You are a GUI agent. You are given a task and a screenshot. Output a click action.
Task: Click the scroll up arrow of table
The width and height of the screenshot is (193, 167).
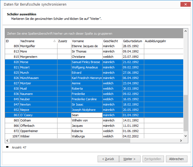tap(186, 31)
